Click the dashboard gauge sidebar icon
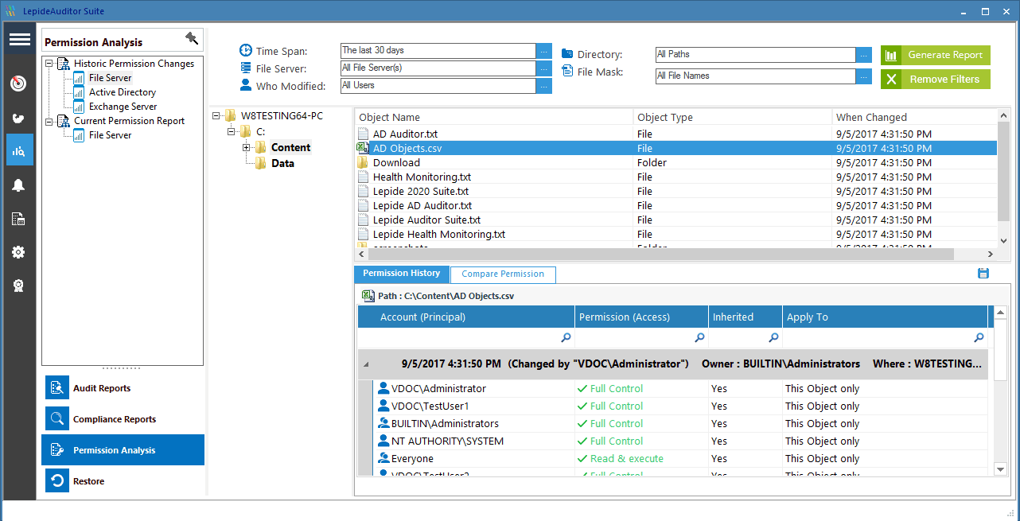 point(19,84)
